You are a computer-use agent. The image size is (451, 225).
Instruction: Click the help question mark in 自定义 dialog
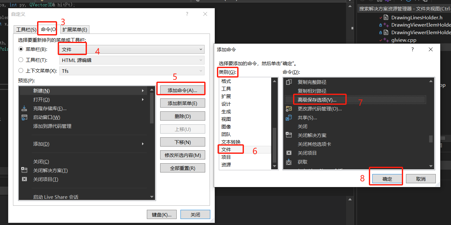point(187,14)
